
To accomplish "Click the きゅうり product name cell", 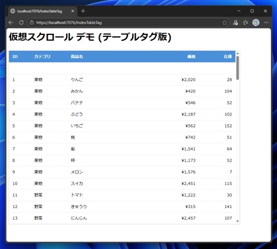I will [78, 207].
